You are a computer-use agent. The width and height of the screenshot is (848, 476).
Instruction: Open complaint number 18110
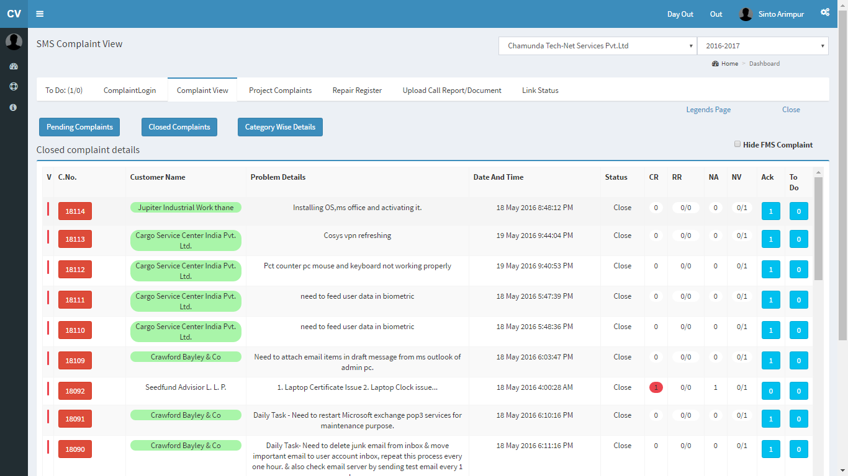pos(75,330)
